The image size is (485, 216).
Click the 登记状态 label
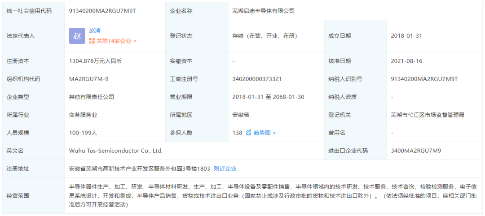pyautogui.click(x=181, y=36)
